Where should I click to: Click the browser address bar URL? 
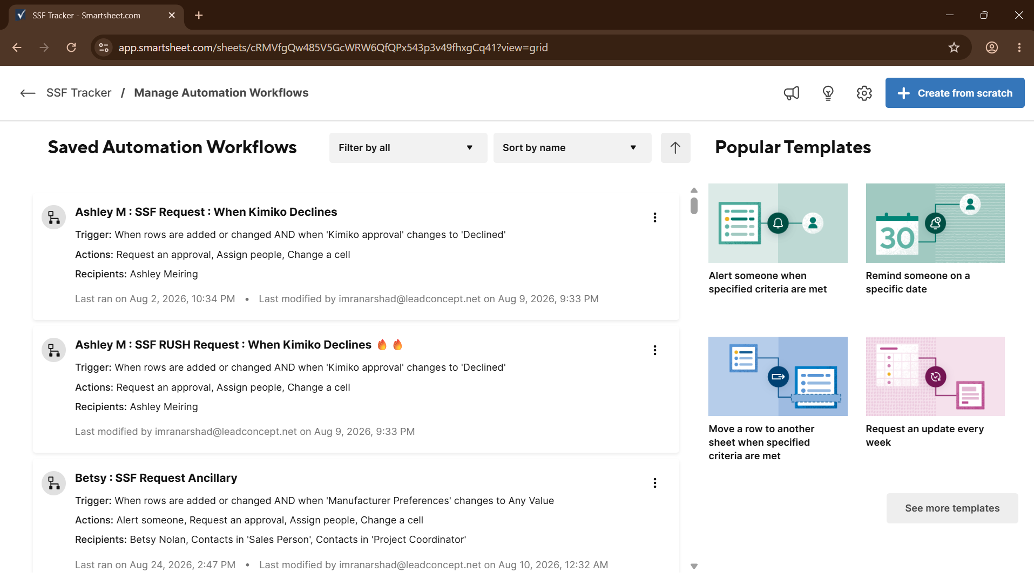[333, 47]
